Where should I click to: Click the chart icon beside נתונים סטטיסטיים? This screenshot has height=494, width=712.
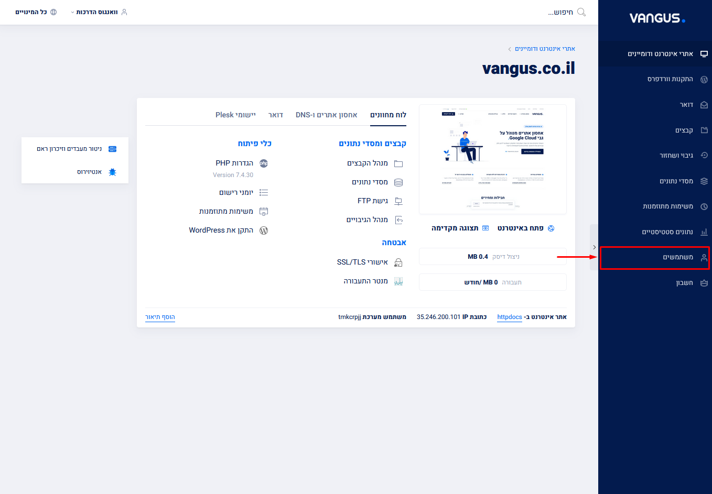coord(704,232)
